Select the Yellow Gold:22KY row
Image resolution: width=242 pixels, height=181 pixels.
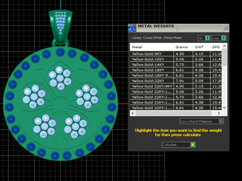click(176, 81)
